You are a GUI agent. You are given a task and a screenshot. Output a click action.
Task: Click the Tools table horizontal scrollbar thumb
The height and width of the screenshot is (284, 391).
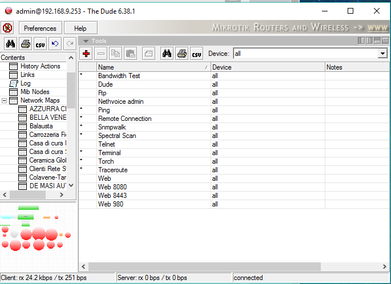(204, 266)
